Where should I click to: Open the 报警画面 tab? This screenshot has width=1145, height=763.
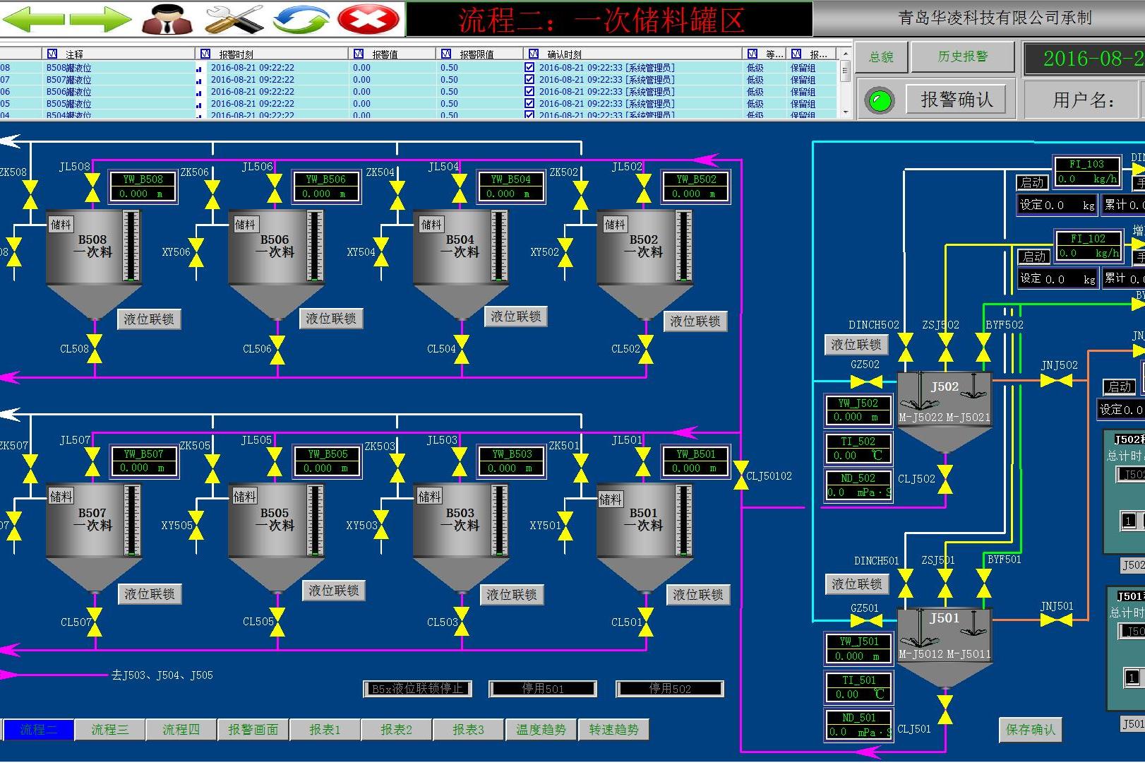pyautogui.click(x=253, y=729)
